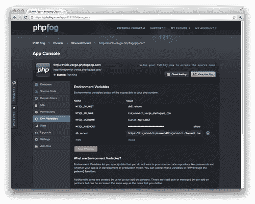The height and width of the screenshot is (204, 255).
Task: Click the Upgrade sidebar icon
Action: [36, 133]
